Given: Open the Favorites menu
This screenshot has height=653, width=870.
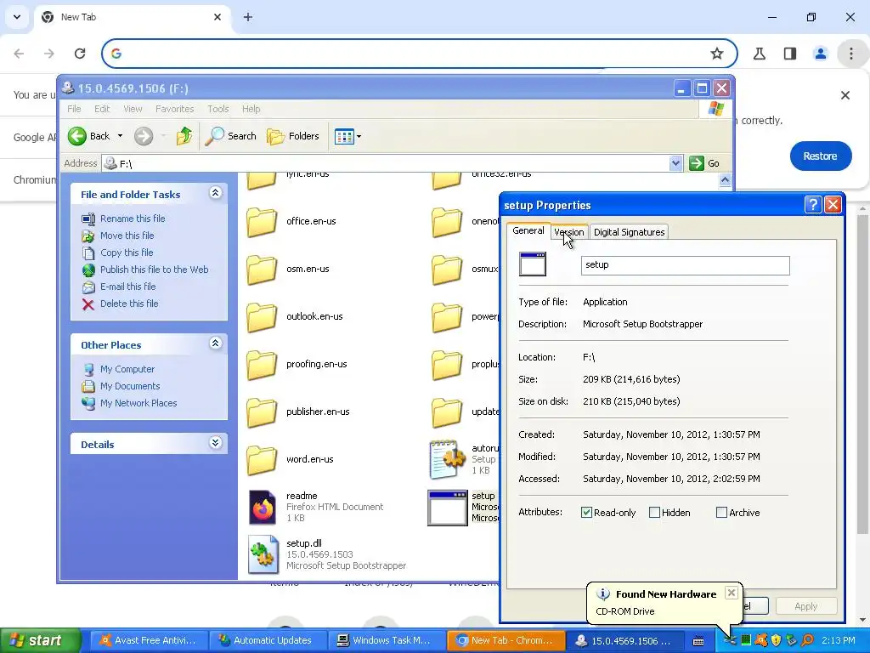Looking at the screenshot, I should [175, 109].
